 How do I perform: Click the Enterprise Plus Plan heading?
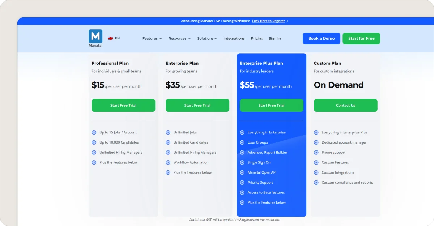pyautogui.click(x=261, y=63)
